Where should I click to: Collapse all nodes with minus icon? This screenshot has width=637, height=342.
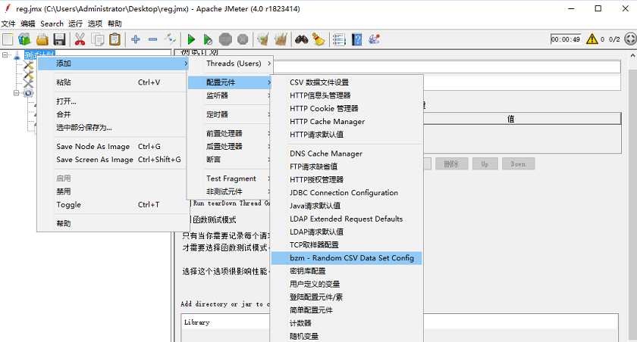[152, 39]
